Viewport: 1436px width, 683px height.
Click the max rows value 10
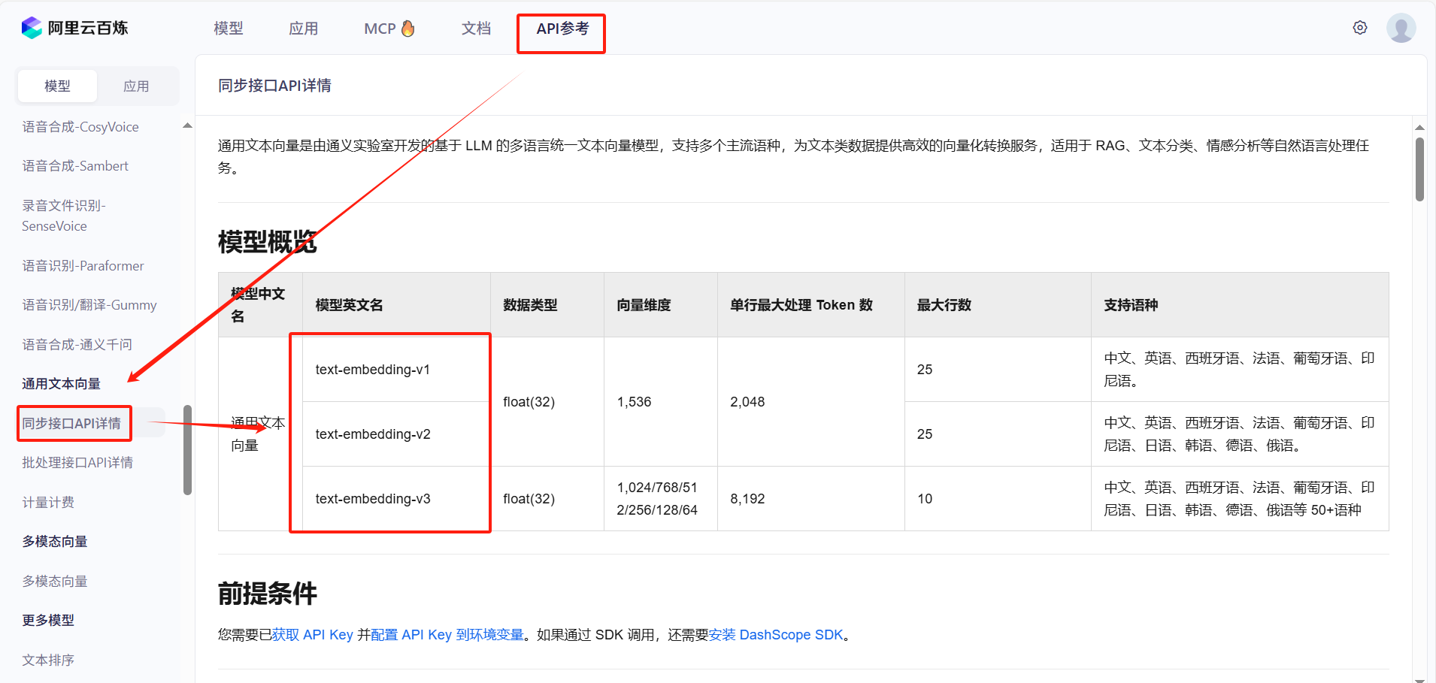925,499
